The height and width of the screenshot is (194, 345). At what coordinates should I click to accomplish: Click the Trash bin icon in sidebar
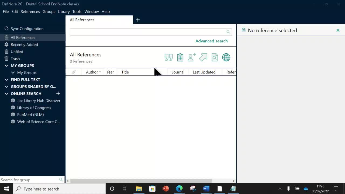(x=6, y=58)
